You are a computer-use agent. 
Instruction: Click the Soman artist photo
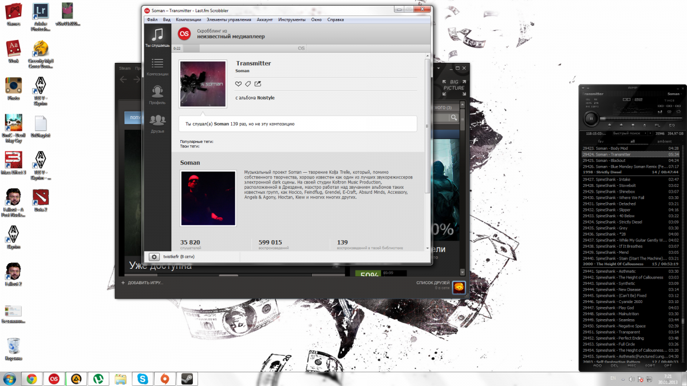(x=208, y=198)
